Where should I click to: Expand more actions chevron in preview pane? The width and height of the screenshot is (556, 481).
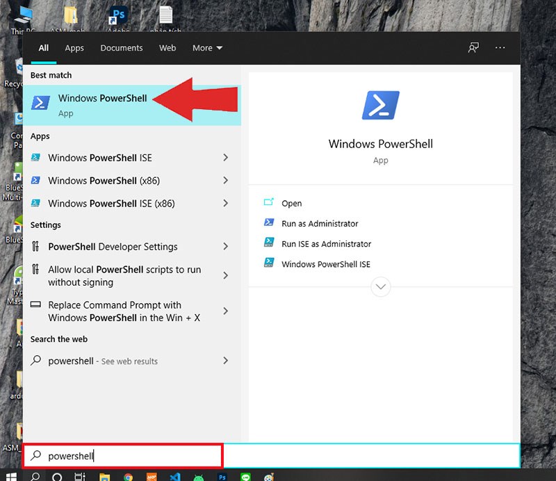click(x=380, y=286)
